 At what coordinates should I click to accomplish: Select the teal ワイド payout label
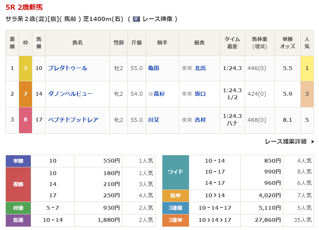[175, 172]
